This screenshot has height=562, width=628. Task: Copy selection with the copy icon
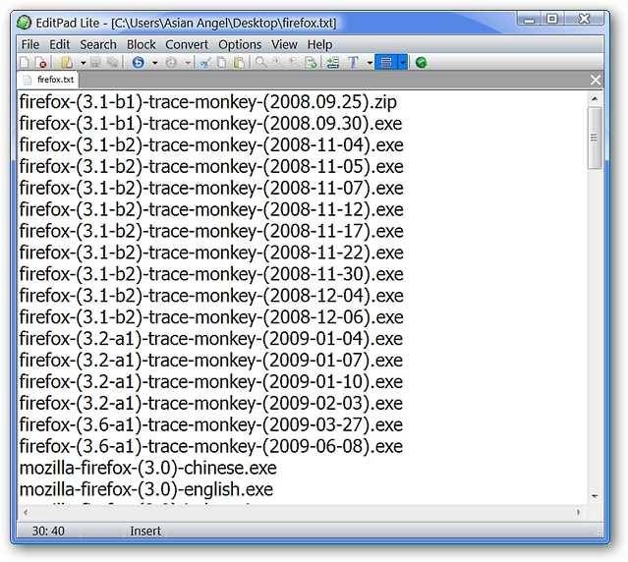(x=222, y=63)
